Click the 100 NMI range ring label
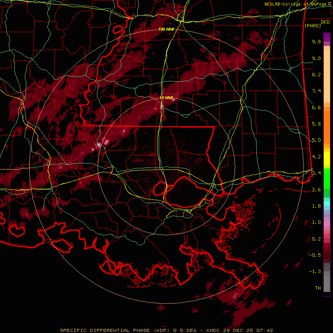Screen dimensions: 333x333 point(166,29)
